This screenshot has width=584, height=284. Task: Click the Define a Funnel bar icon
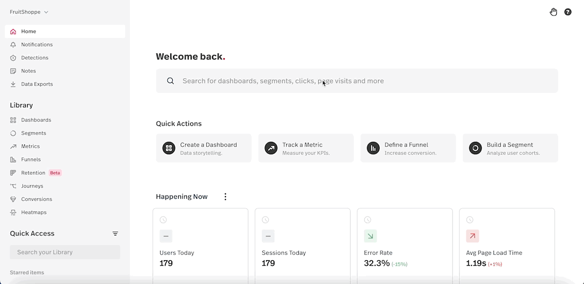tap(373, 148)
